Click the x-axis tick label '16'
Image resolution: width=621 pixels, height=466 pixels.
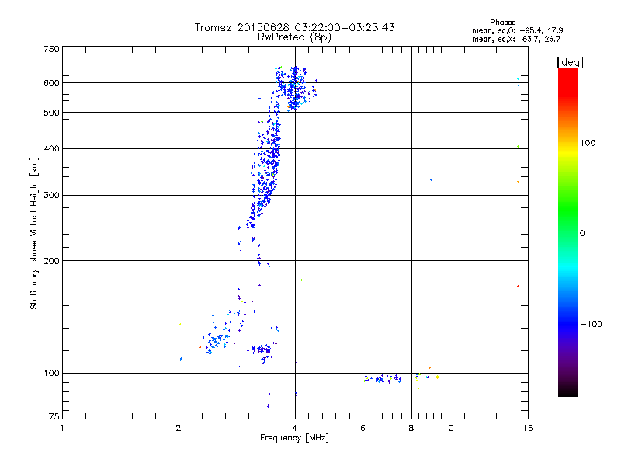(x=528, y=428)
